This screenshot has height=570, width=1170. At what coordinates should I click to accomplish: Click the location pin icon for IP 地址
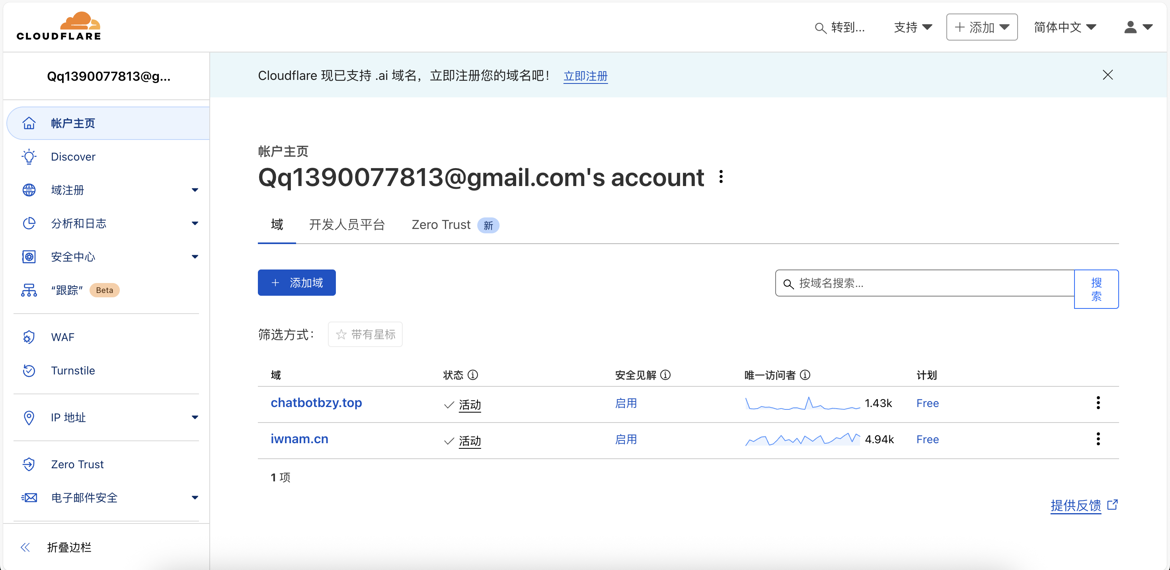pyautogui.click(x=29, y=417)
